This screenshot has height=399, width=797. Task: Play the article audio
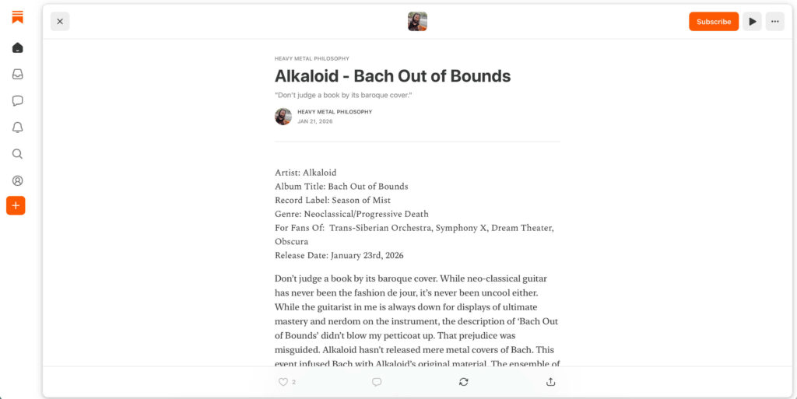click(x=753, y=21)
